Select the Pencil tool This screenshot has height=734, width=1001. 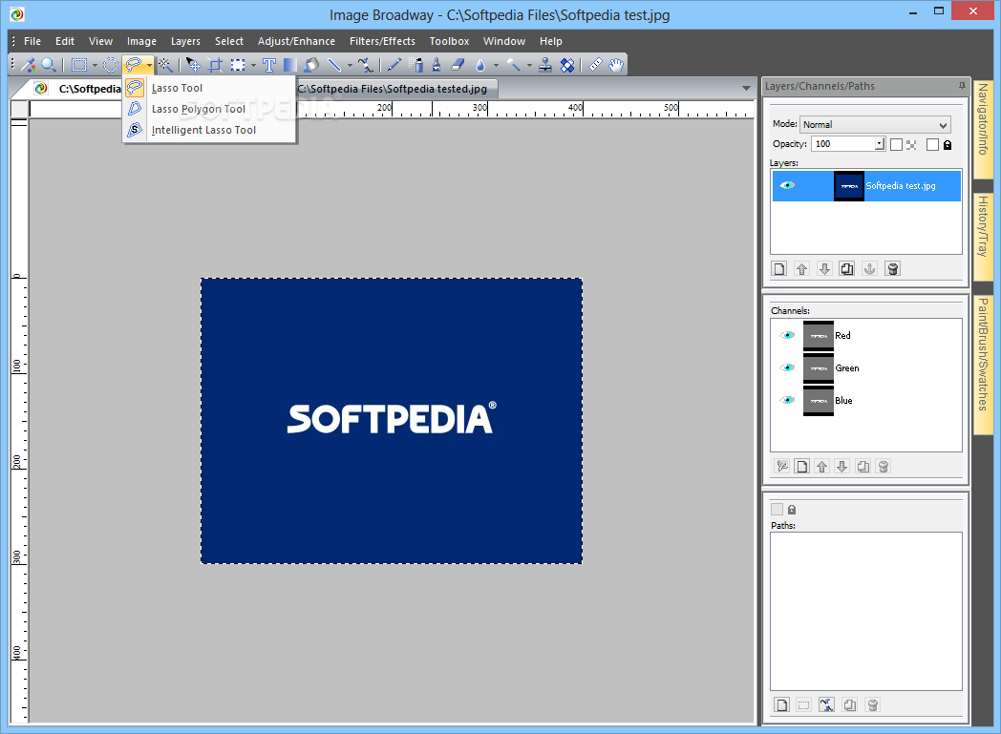coord(394,64)
